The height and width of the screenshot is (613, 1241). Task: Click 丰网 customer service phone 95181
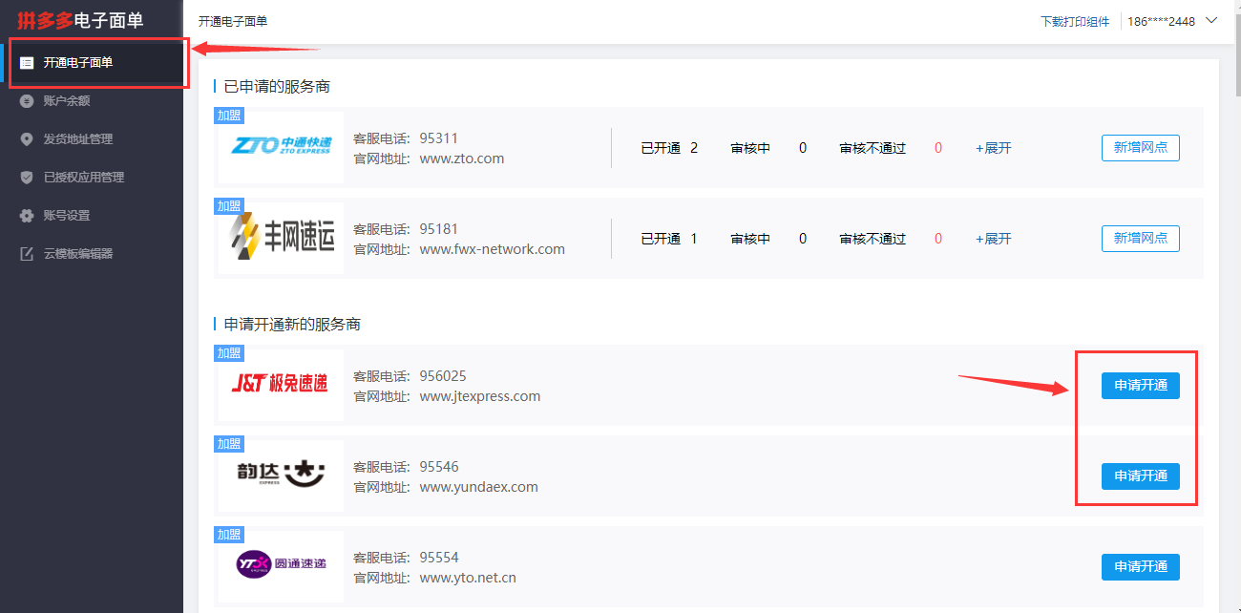(x=439, y=229)
